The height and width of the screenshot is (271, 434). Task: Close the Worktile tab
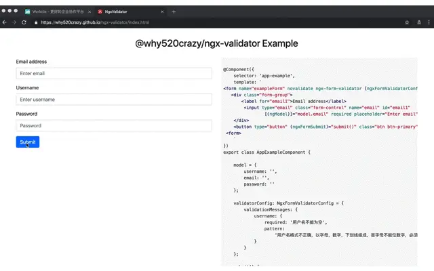coord(90,12)
